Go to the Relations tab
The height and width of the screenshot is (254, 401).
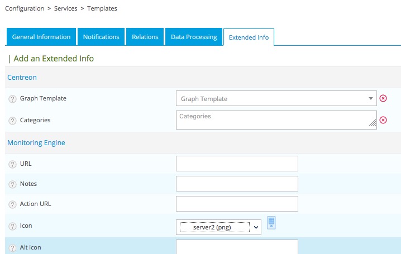(145, 37)
